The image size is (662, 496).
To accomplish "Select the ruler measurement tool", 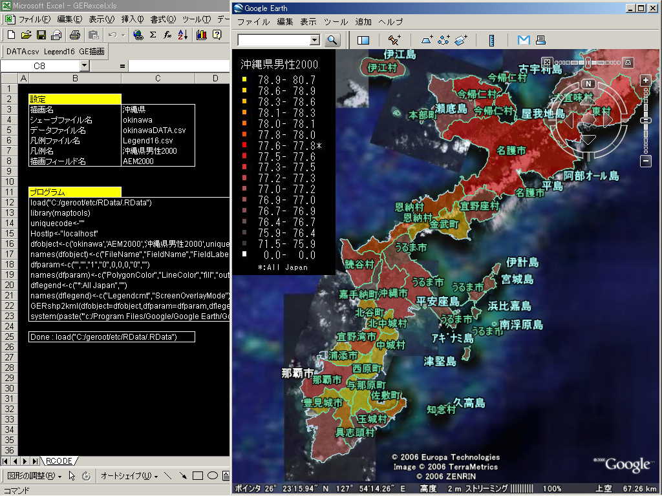I will click(492, 40).
